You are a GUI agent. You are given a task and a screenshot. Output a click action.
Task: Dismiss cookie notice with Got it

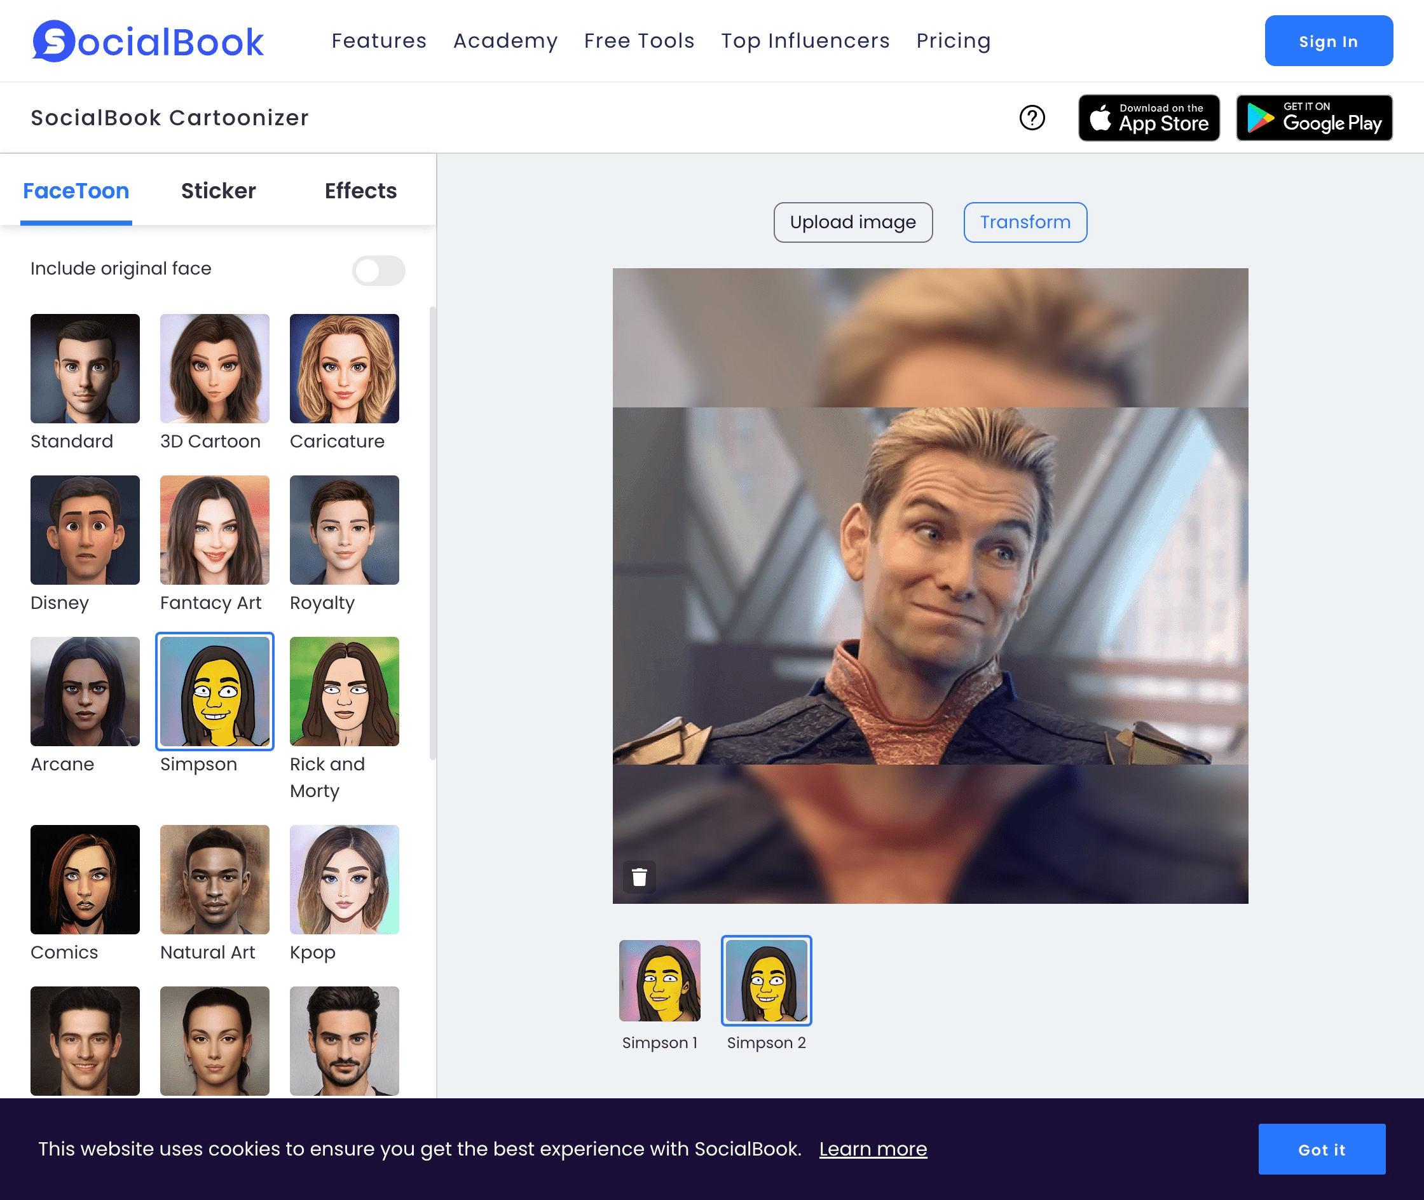1321,1149
